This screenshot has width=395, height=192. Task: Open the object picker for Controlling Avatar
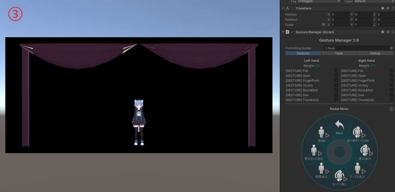point(392,48)
